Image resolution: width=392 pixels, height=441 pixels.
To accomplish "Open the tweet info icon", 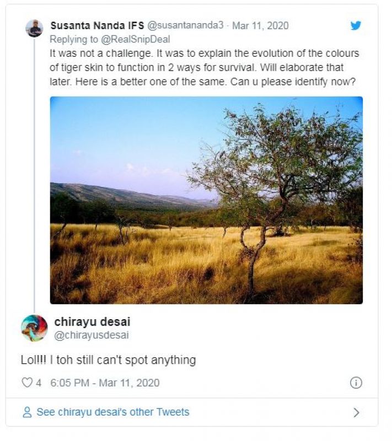I will click(356, 383).
